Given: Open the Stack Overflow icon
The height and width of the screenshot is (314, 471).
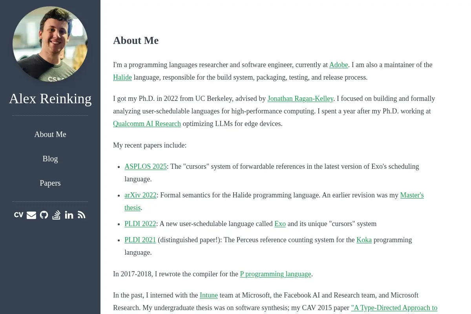Looking at the screenshot, I should 57,215.
